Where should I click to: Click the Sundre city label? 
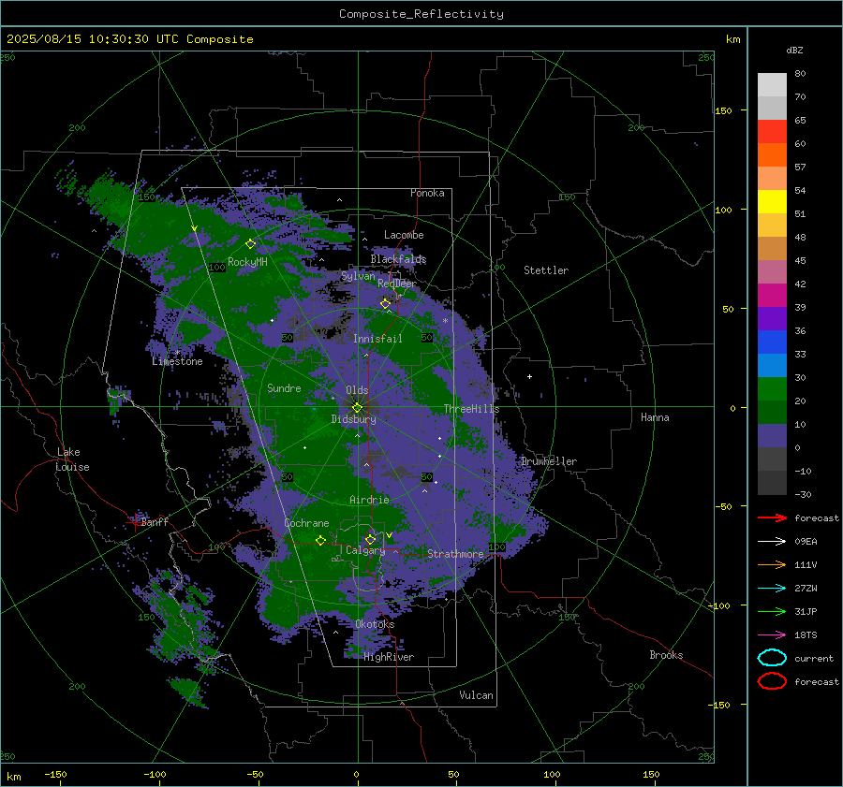pos(284,387)
